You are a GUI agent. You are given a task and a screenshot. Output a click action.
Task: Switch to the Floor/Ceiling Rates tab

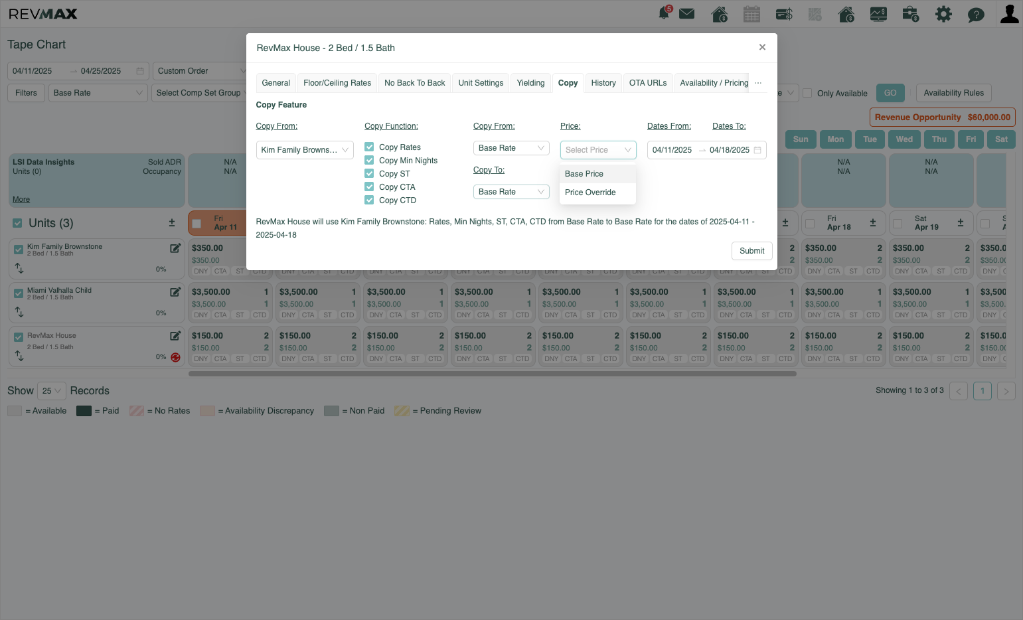(x=337, y=83)
